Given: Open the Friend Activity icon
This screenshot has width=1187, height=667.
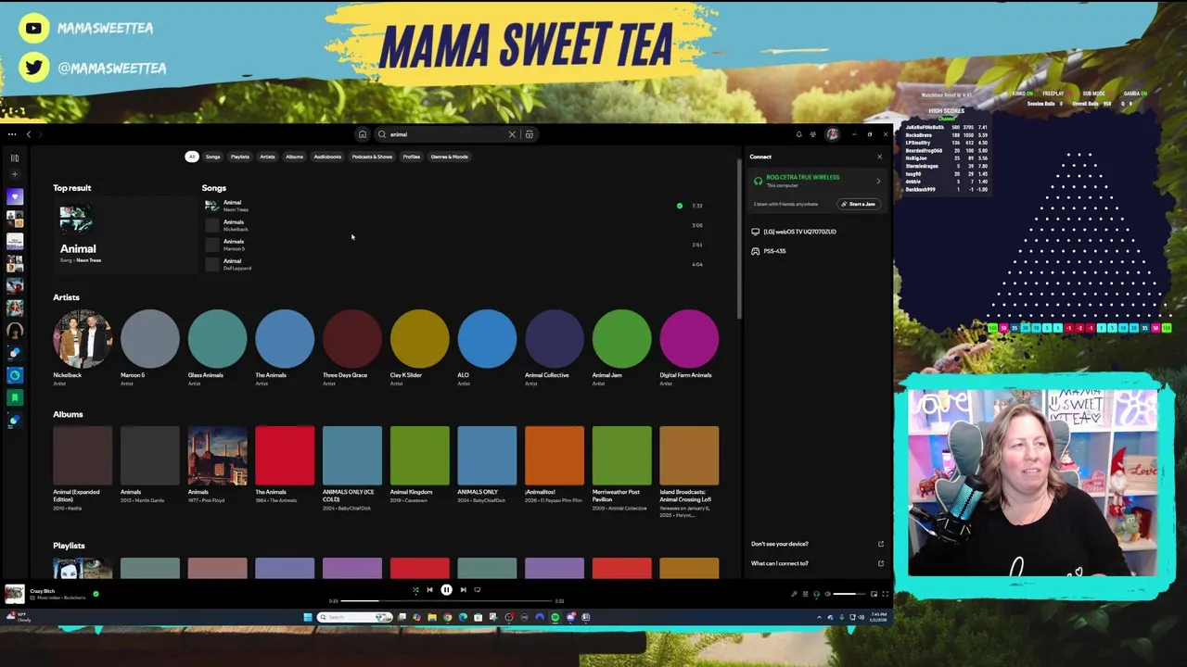Looking at the screenshot, I should click(813, 134).
